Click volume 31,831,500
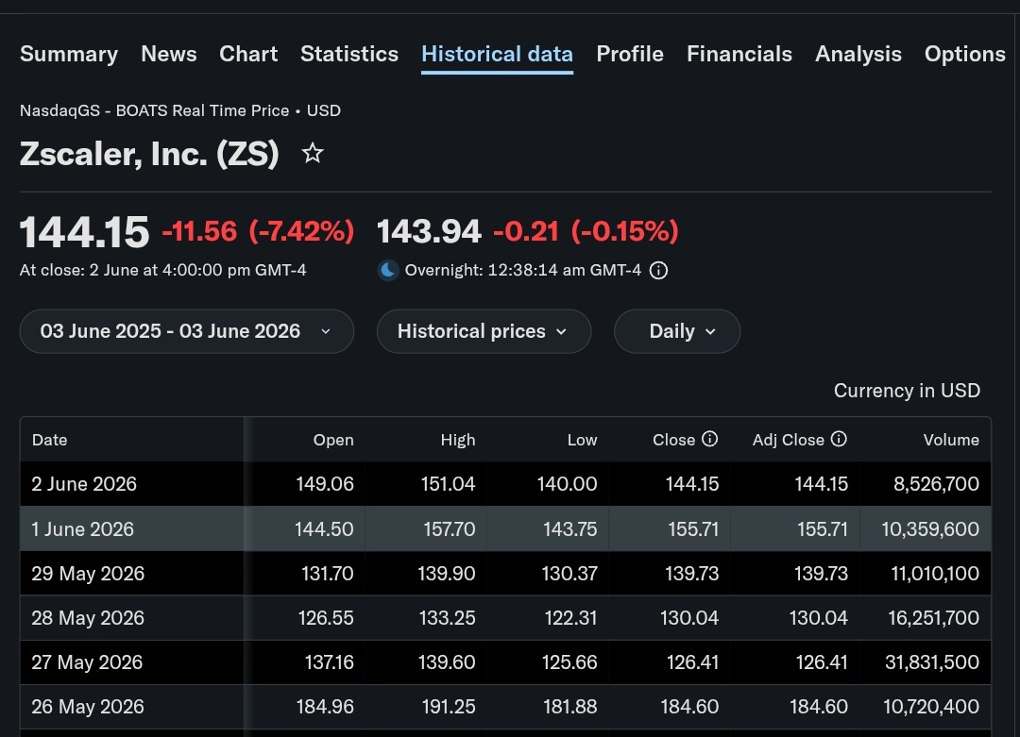The height and width of the screenshot is (737, 1020). (931, 662)
